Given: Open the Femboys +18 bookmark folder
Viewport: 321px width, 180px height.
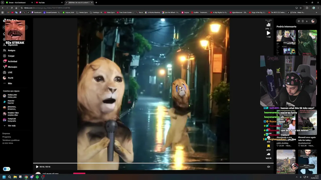Looking at the screenshot, I should point(96,12).
